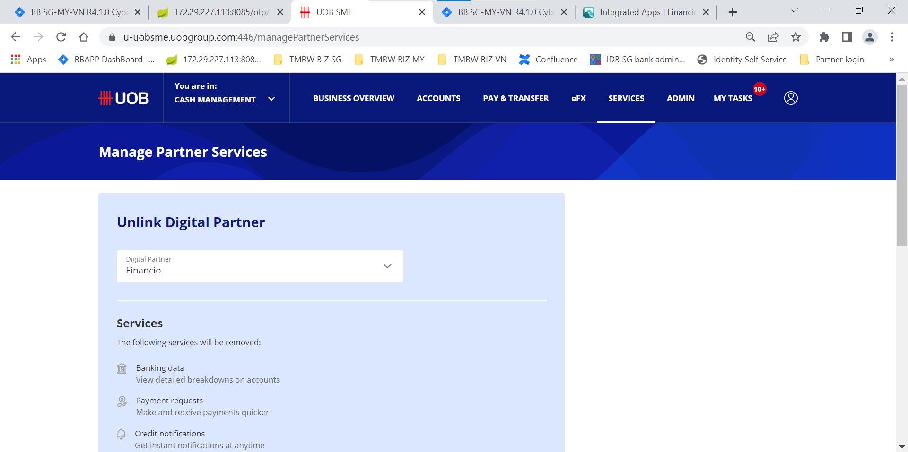Click the browser Extensions puzzle icon
The height and width of the screenshot is (452, 908).
pos(825,37)
